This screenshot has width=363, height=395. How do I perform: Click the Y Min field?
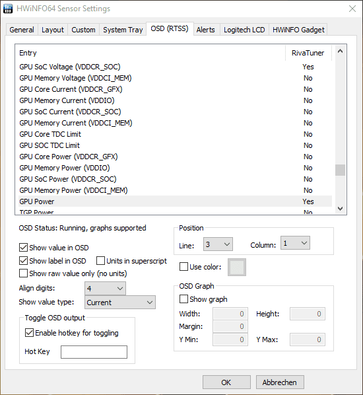[230, 340]
